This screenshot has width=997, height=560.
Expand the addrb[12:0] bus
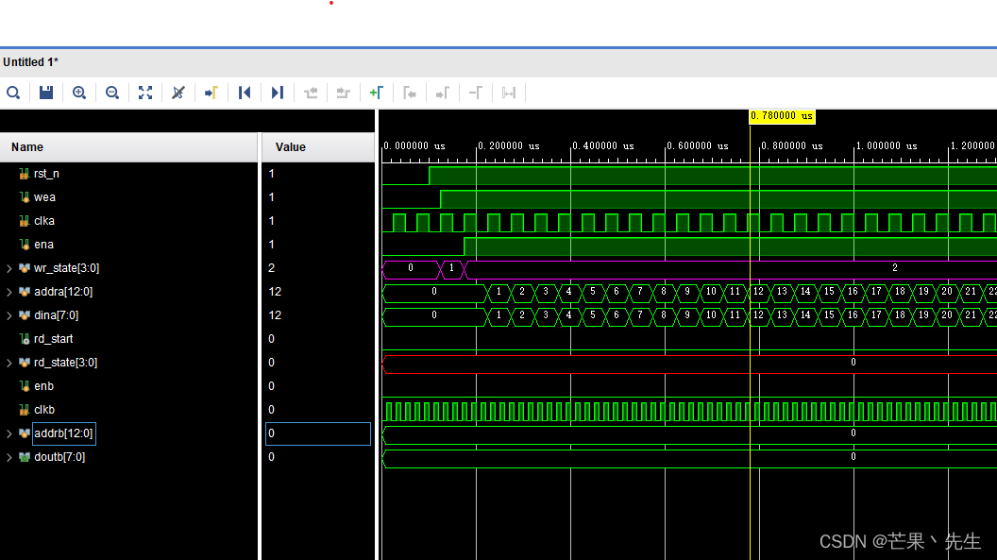(x=8, y=433)
